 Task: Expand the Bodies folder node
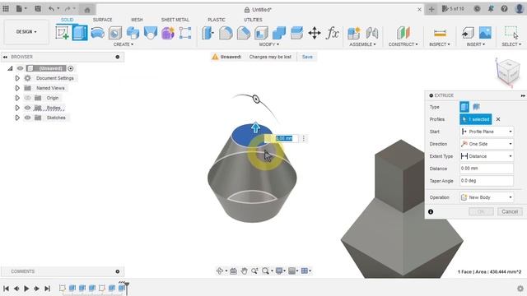pos(17,108)
